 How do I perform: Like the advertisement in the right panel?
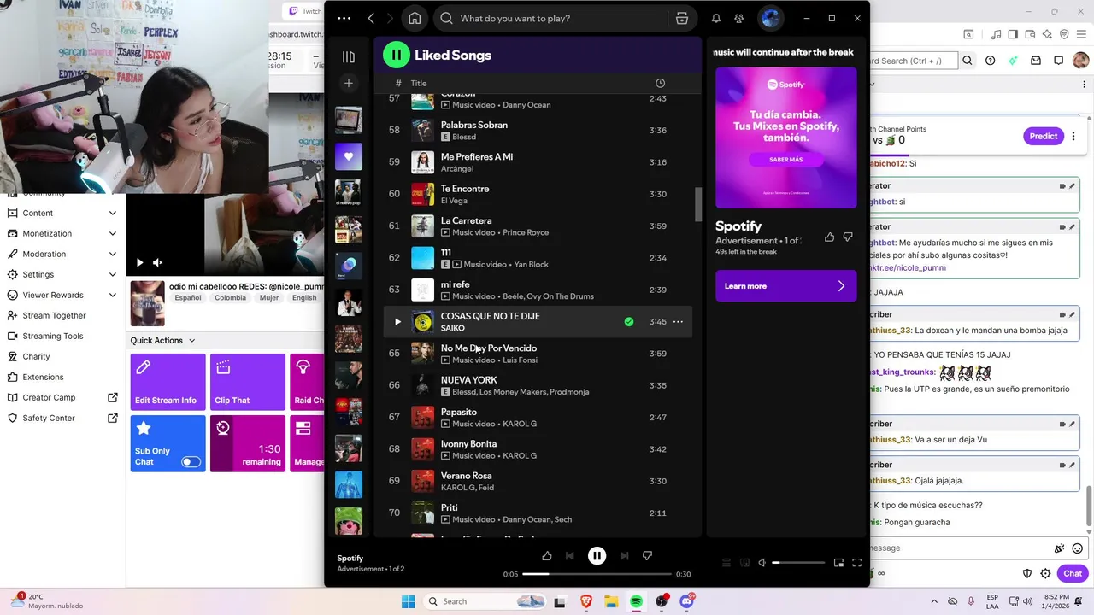[x=829, y=237]
